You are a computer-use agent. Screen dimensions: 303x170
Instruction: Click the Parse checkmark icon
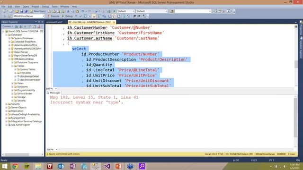81,16
